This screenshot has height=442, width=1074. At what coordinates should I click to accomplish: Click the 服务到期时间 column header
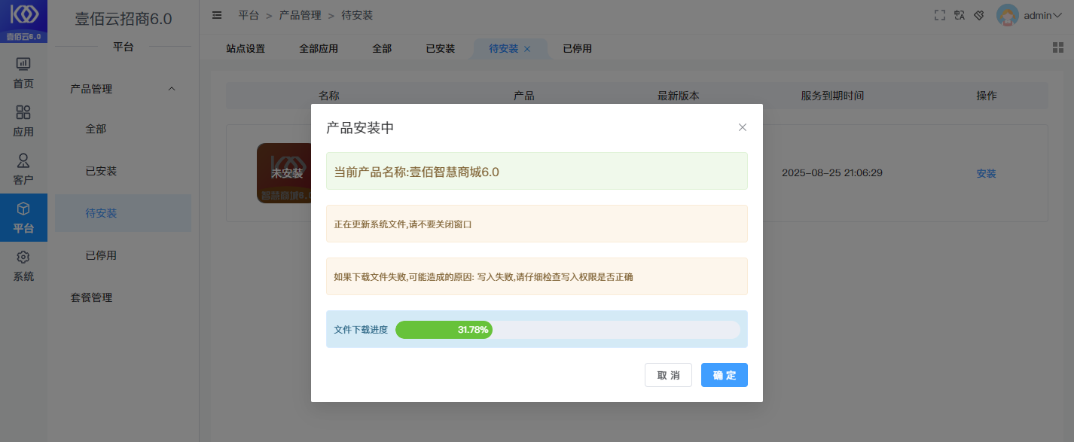[x=832, y=96]
